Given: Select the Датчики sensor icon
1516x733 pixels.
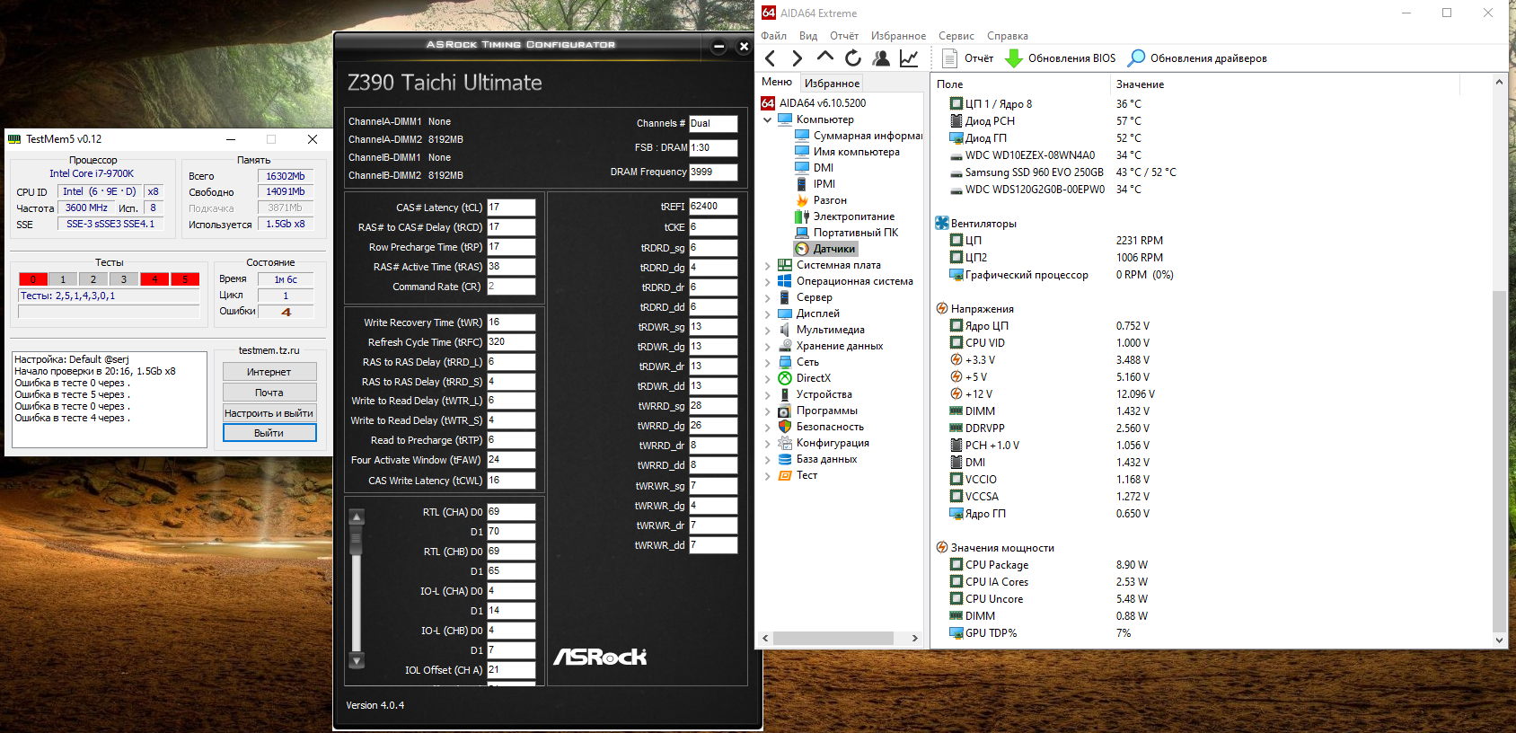Looking at the screenshot, I should pyautogui.click(x=802, y=249).
